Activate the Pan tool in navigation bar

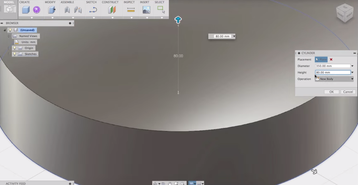point(170,183)
